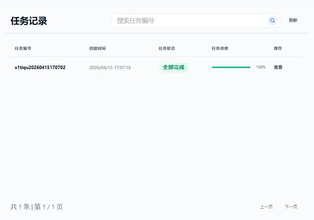Go to 上一页 previous page
Viewport: 314px width, 220px height.
(x=266, y=207)
